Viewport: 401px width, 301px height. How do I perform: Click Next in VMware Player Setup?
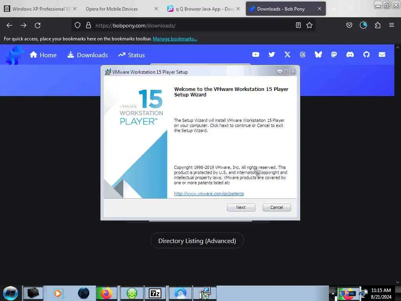(241, 207)
